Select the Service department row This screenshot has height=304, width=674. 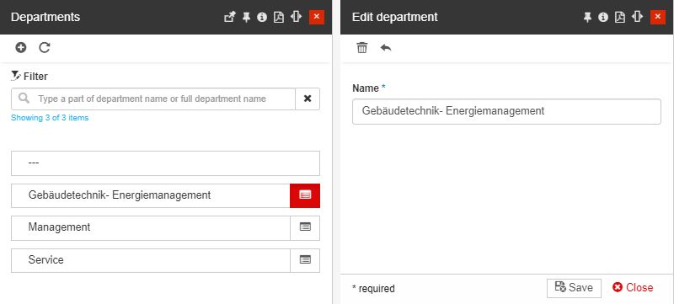pos(151,260)
